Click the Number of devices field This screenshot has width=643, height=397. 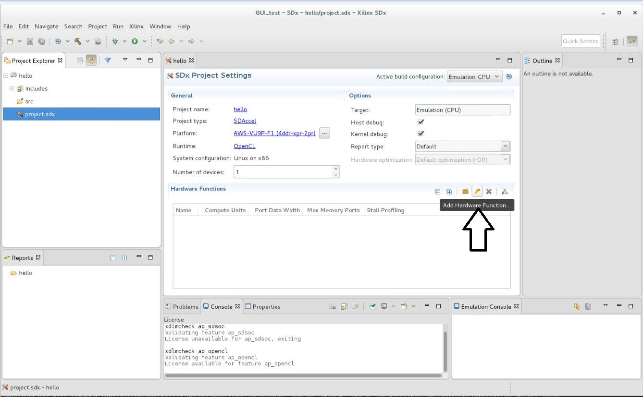point(283,172)
